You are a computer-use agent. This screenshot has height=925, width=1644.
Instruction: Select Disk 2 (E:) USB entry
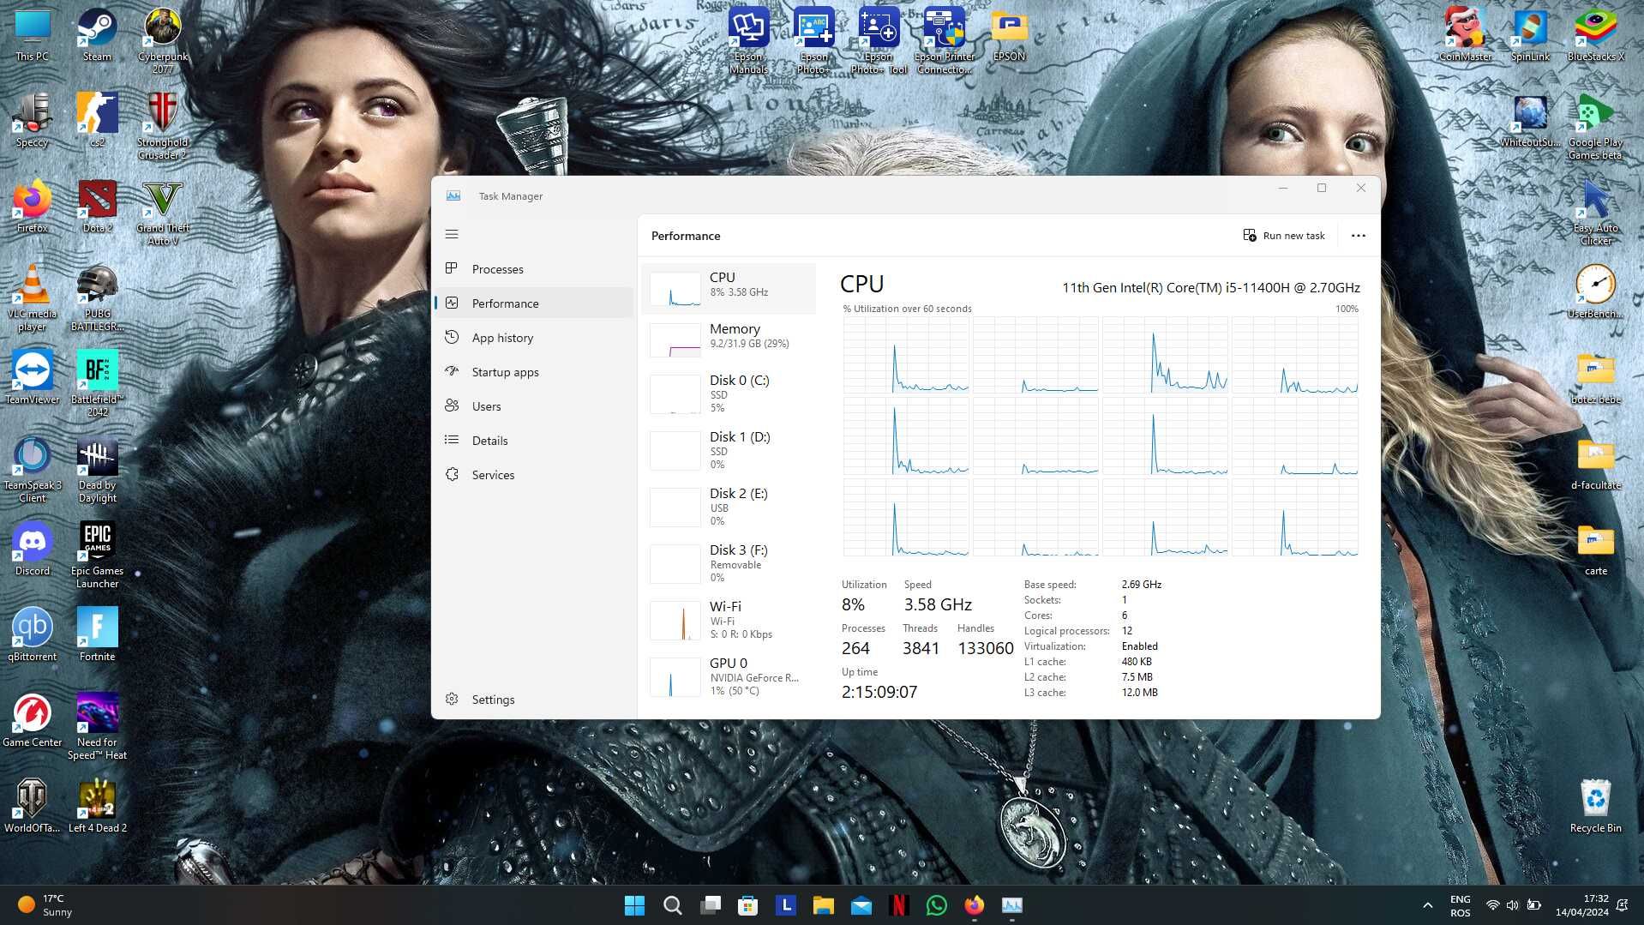(x=729, y=507)
